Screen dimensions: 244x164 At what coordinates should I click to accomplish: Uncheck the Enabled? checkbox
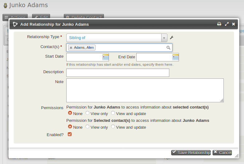click(x=70, y=134)
